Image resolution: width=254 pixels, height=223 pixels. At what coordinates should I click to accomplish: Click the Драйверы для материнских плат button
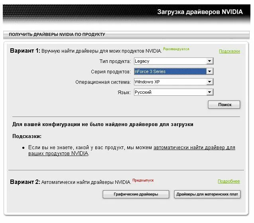click(207, 194)
